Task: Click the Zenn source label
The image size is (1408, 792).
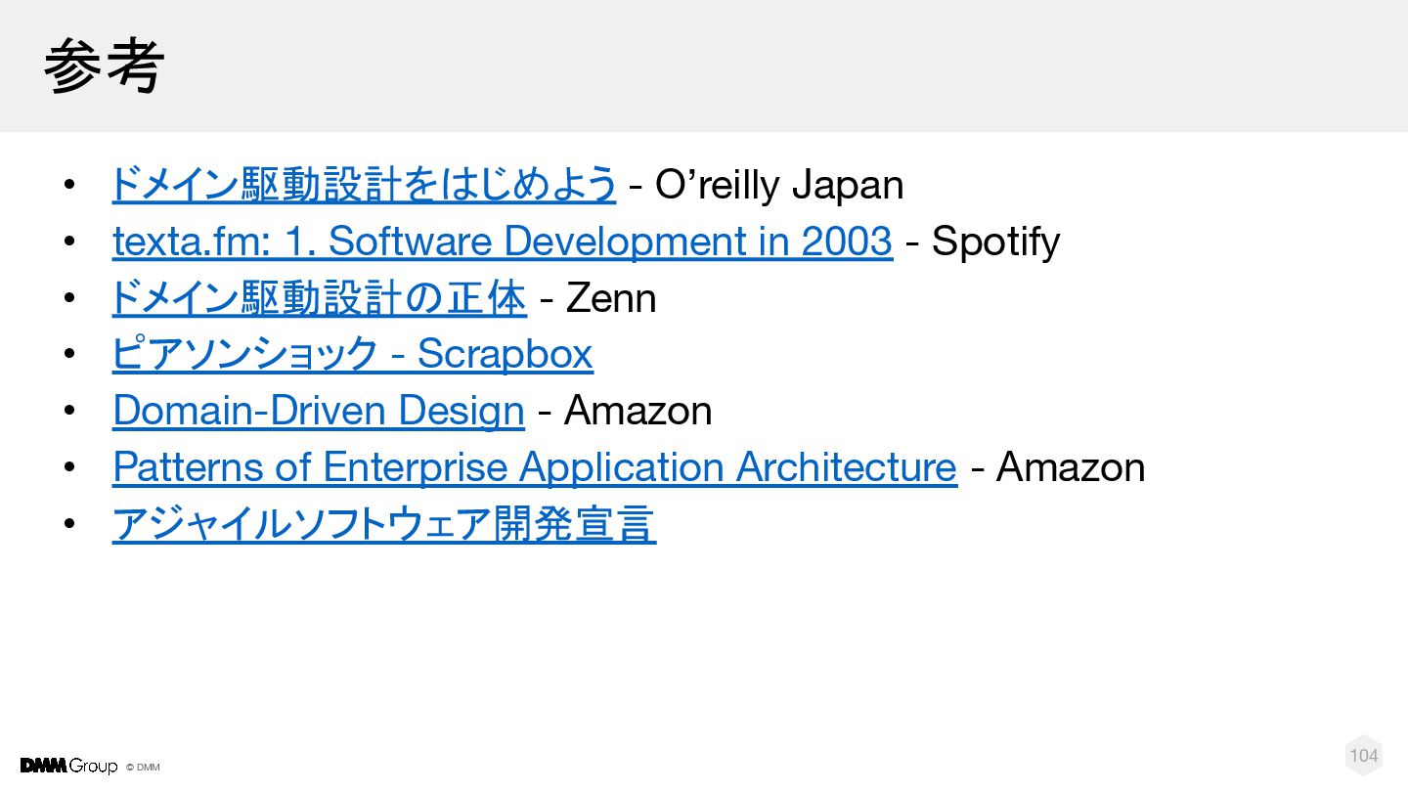Action: 611,298
